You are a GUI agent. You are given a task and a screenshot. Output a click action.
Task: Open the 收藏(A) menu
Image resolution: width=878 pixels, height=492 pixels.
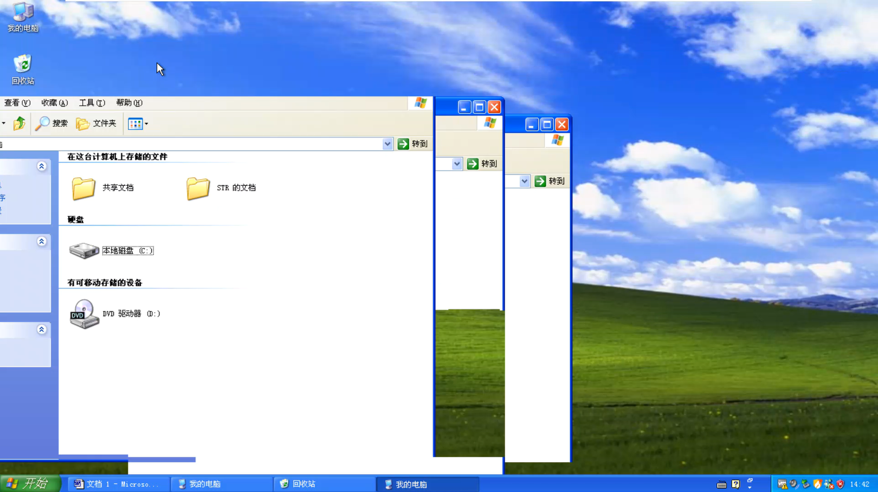coord(54,103)
